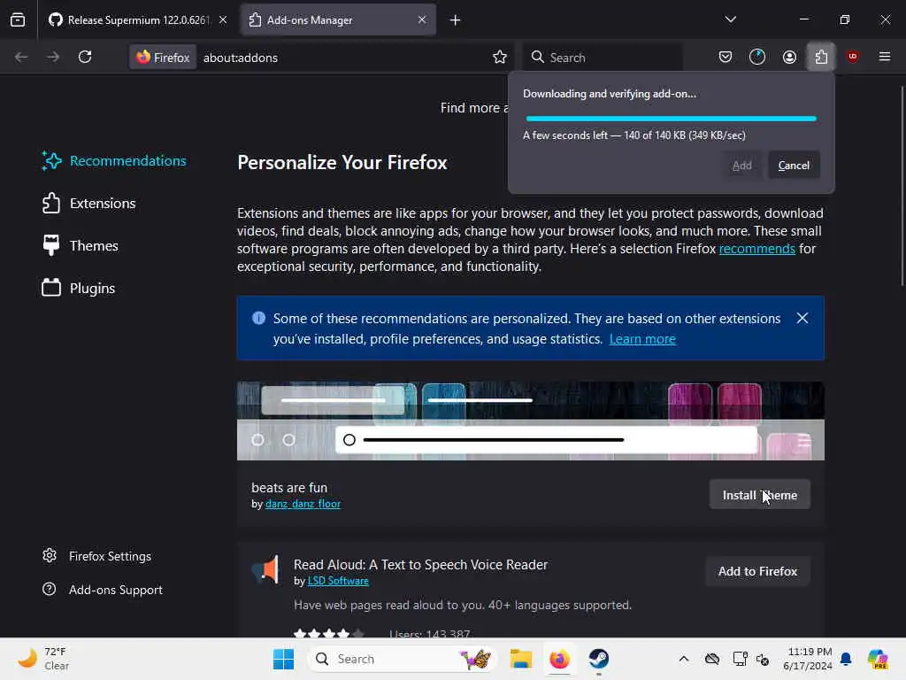
Task: Click the muted volume tray icon
Action: [x=763, y=659]
